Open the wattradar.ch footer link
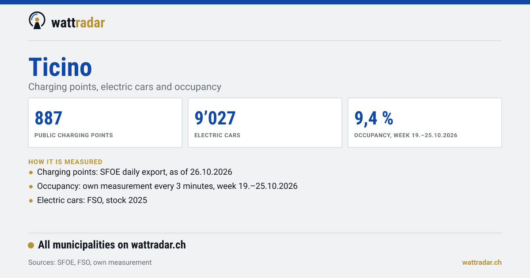 pyautogui.click(x=482, y=263)
